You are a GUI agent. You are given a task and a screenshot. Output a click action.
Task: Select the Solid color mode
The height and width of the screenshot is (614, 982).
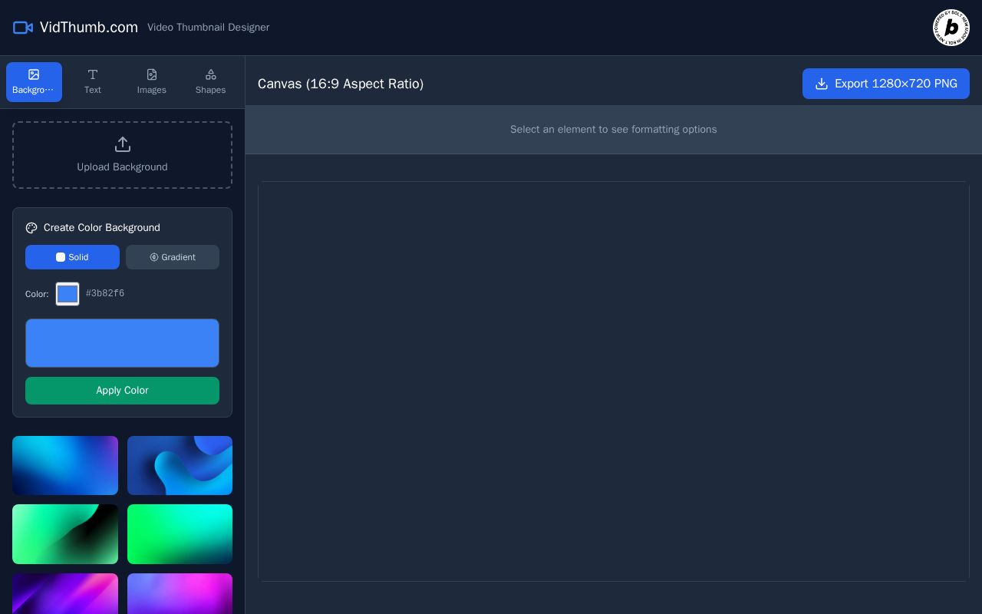tap(72, 257)
